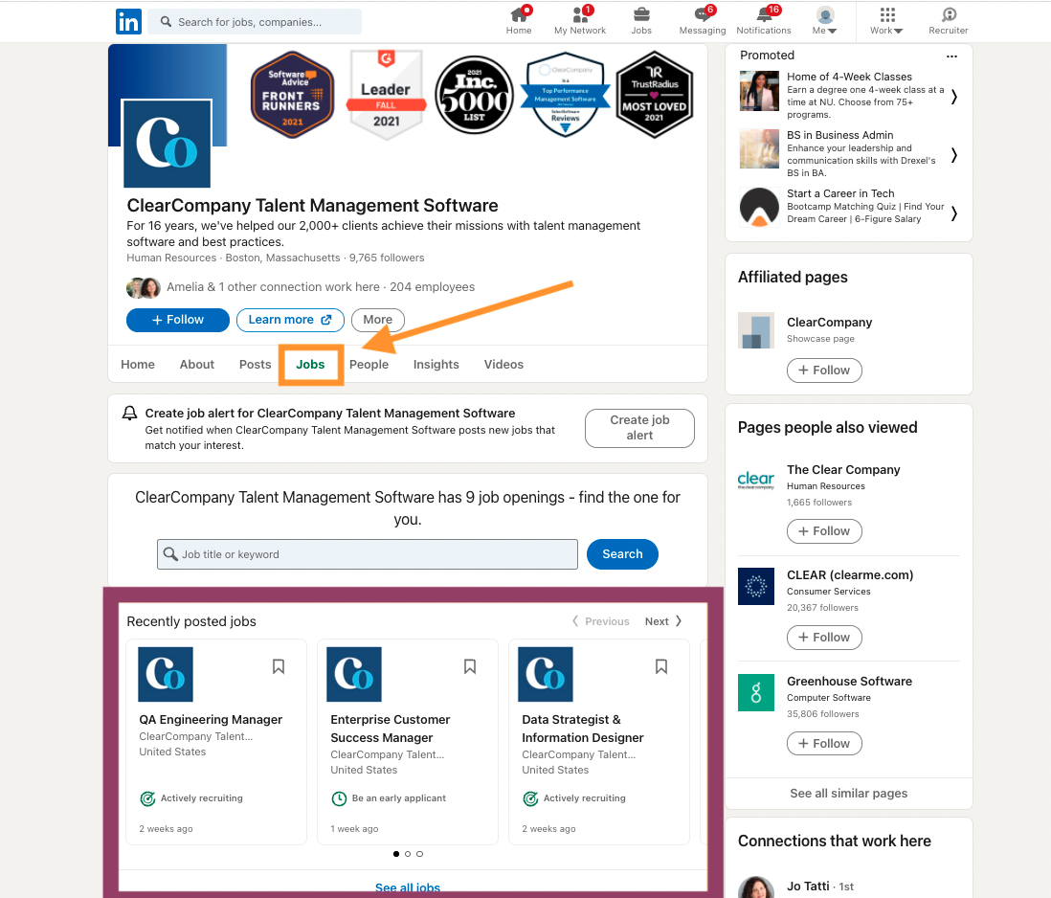This screenshot has width=1051, height=898.
Task: Follow ClearCompany Talent Management Software
Action: tap(178, 320)
